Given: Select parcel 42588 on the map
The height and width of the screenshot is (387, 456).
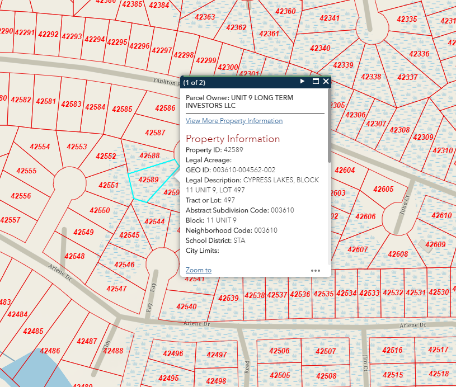Looking at the screenshot, I should pyautogui.click(x=149, y=156).
